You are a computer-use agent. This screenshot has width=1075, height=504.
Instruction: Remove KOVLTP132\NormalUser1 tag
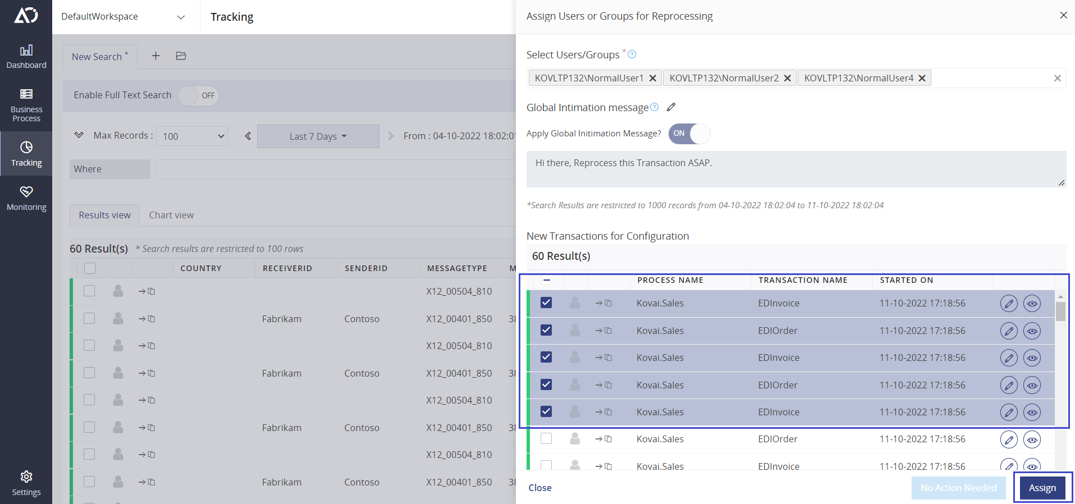coord(653,78)
